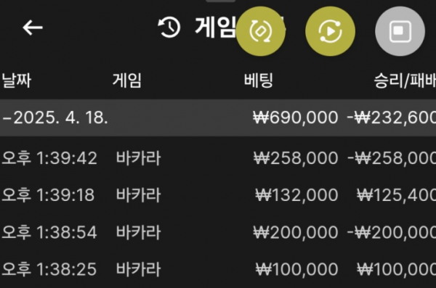Select the ₩258,000 bet amount
This screenshot has width=436, height=288.
[296, 158]
